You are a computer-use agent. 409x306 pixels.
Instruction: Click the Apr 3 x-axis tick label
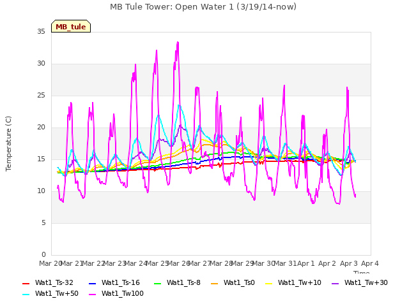(348, 263)
